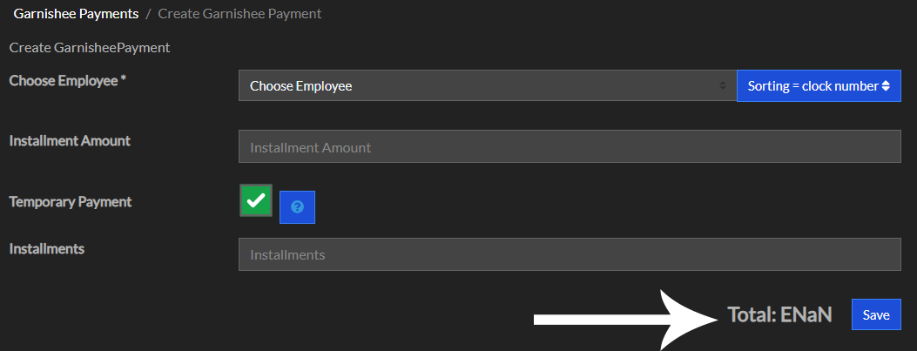The width and height of the screenshot is (917, 351).
Task: Open the Garnishee Payments breadcrumb link
Action: click(x=76, y=14)
